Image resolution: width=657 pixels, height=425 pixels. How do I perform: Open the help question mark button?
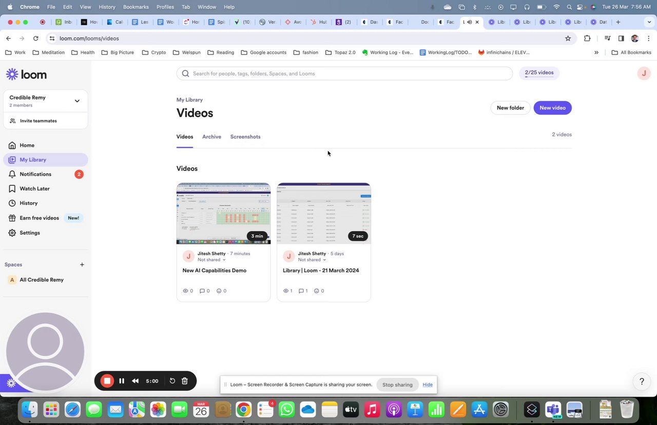pos(641,381)
